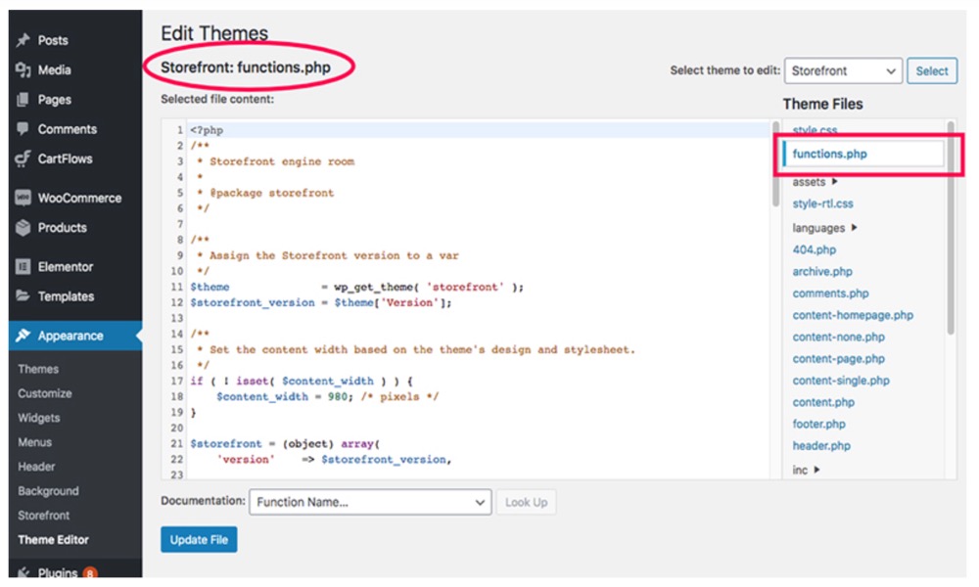The width and height of the screenshot is (979, 587).
Task: Go to Menus under Appearance
Action: coord(34,441)
